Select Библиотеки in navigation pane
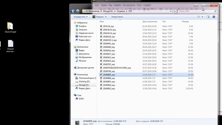 (x=81, y=47)
